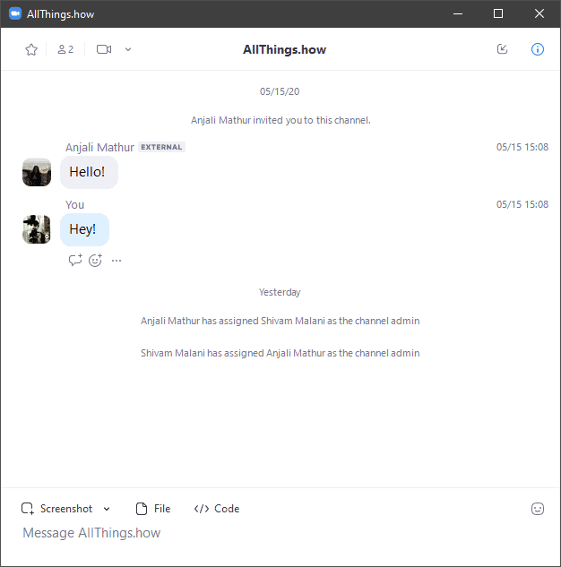Click Anjali Mathur's profile picture
Image resolution: width=561 pixels, height=567 pixels.
click(x=37, y=172)
